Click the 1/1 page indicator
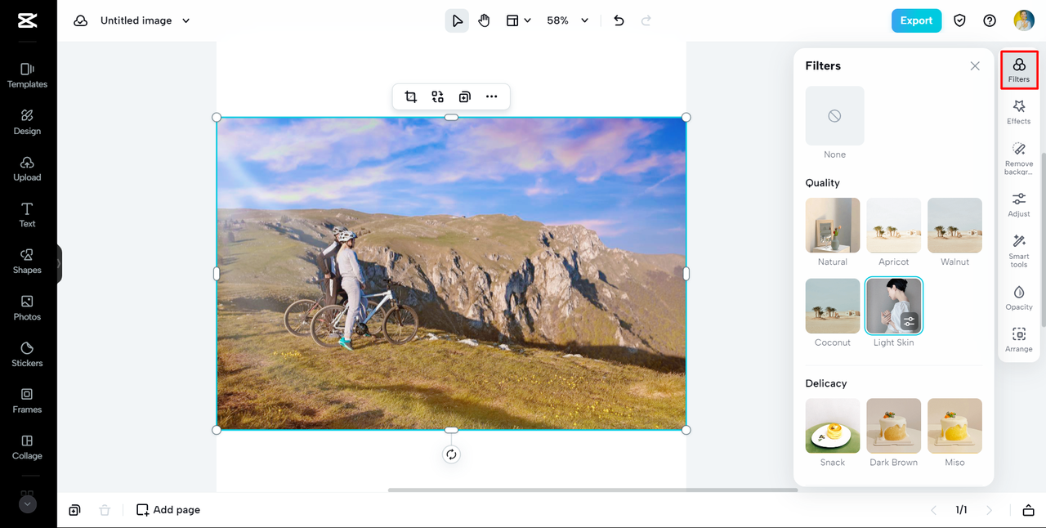The width and height of the screenshot is (1046, 528). [x=961, y=510]
